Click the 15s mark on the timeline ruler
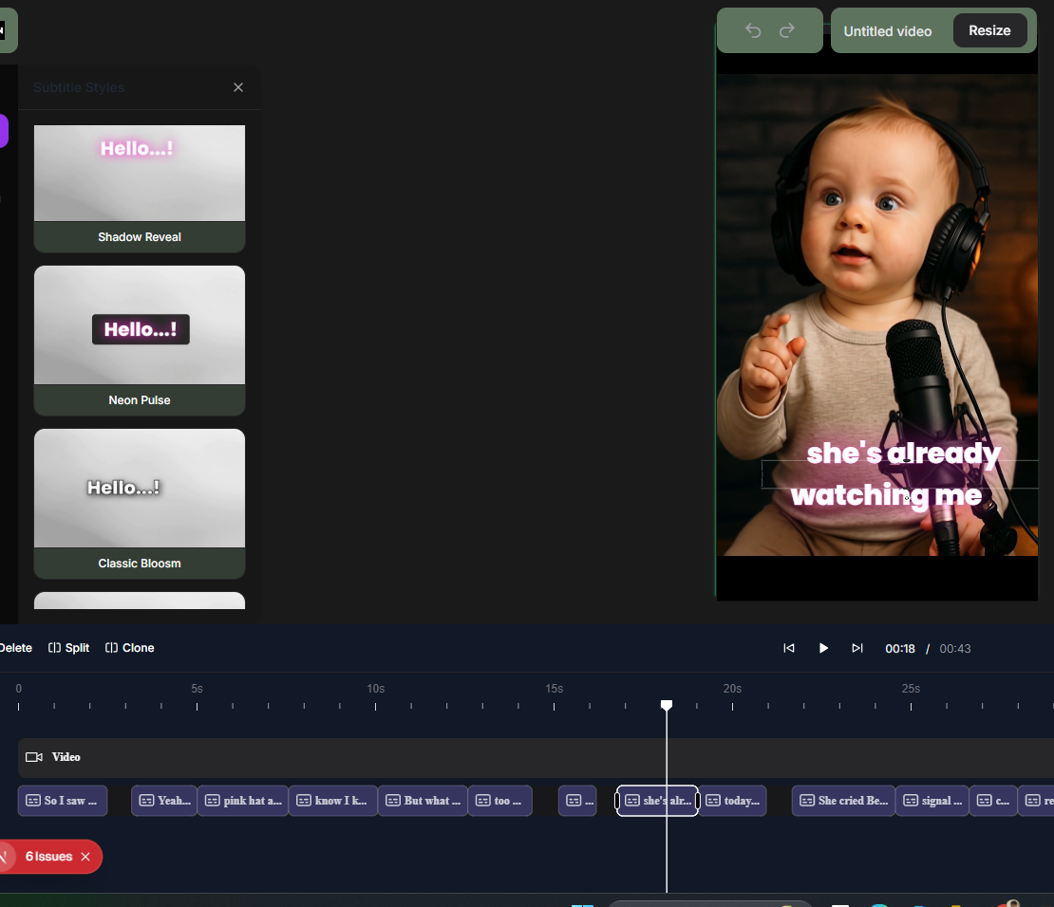 pyautogui.click(x=554, y=689)
